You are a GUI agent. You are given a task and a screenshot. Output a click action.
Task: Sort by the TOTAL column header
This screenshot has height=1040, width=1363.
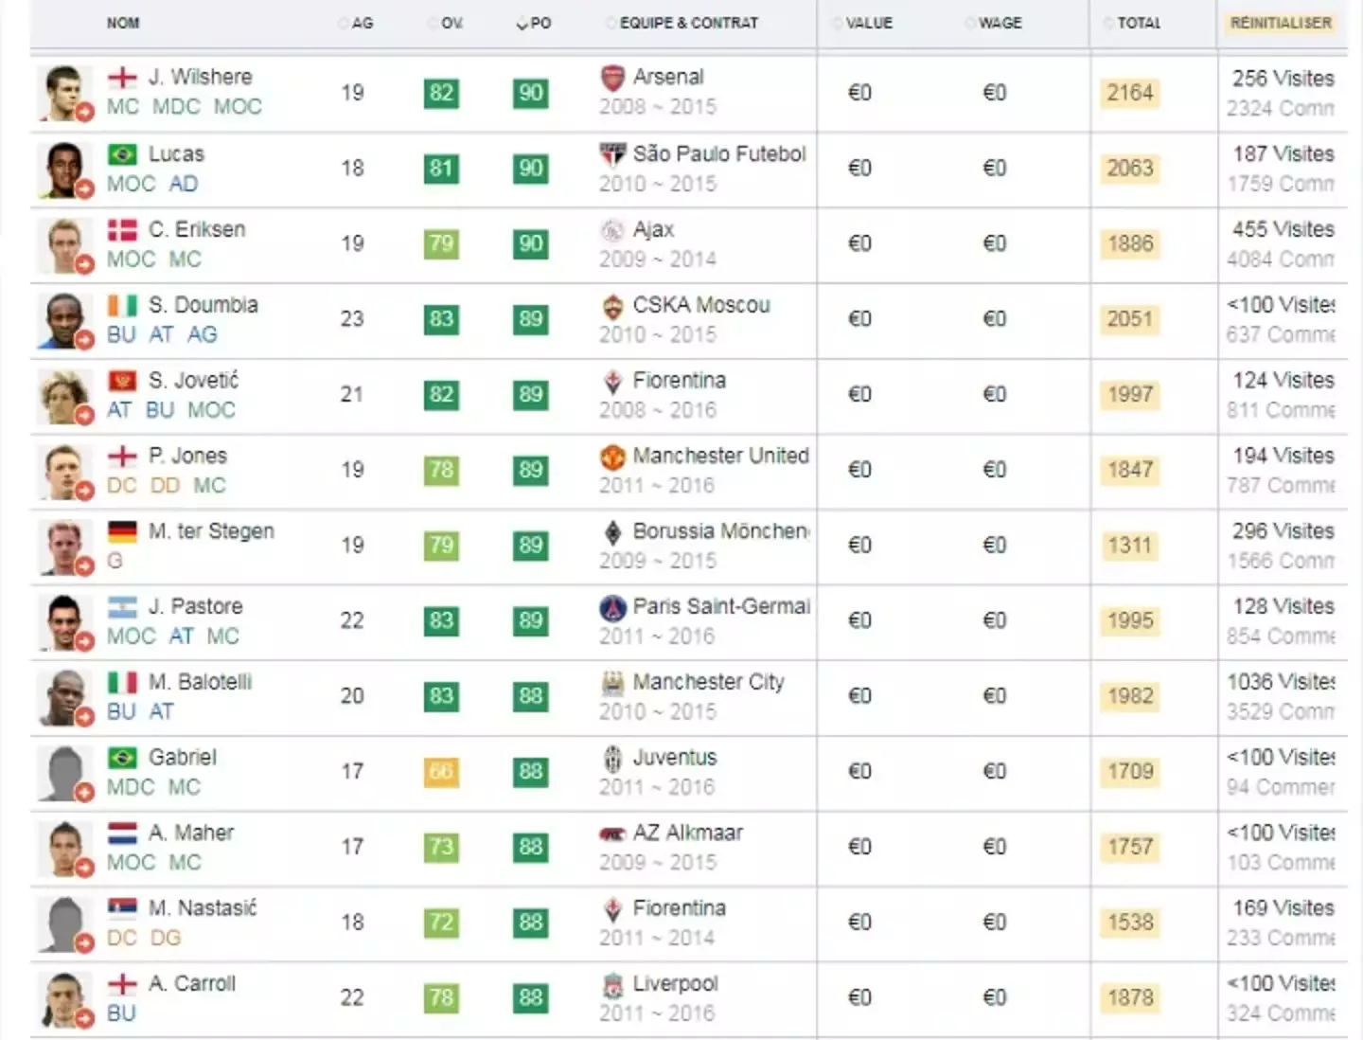pyautogui.click(x=1138, y=23)
